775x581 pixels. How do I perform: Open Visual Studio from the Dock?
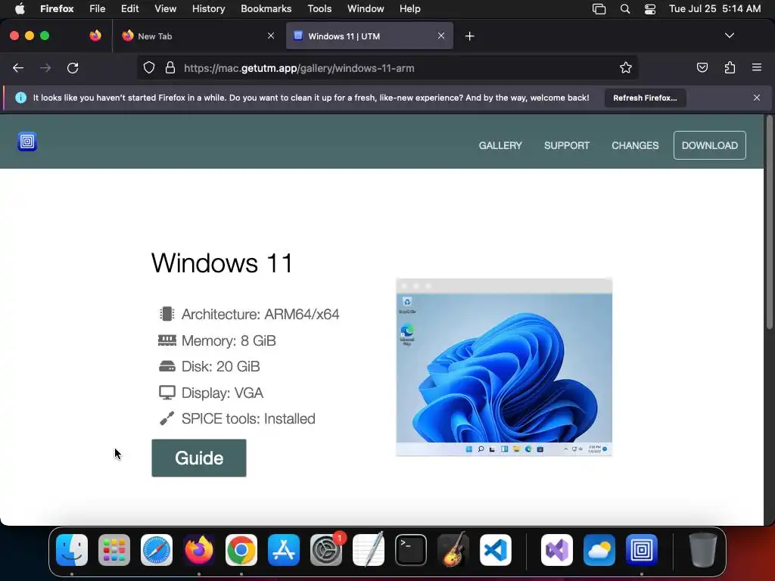[557, 550]
